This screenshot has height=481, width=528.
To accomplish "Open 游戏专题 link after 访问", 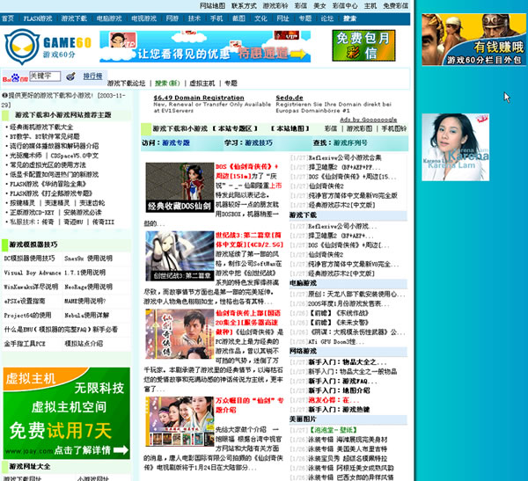I will pyautogui.click(x=176, y=143).
